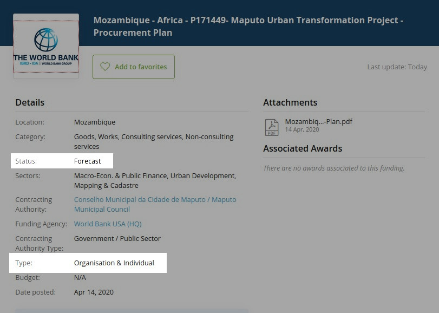Screen dimensions: 439x313
Task: Click the 'Apr 14, 2020' date posted value
Action: click(x=94, y=292)
